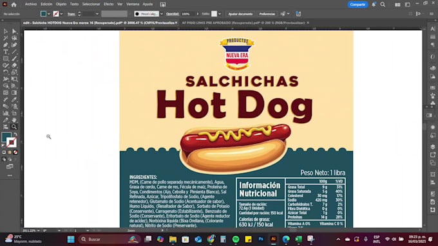Set paint mode to Gradient
438x246 pixels.
tap(10, 152)
